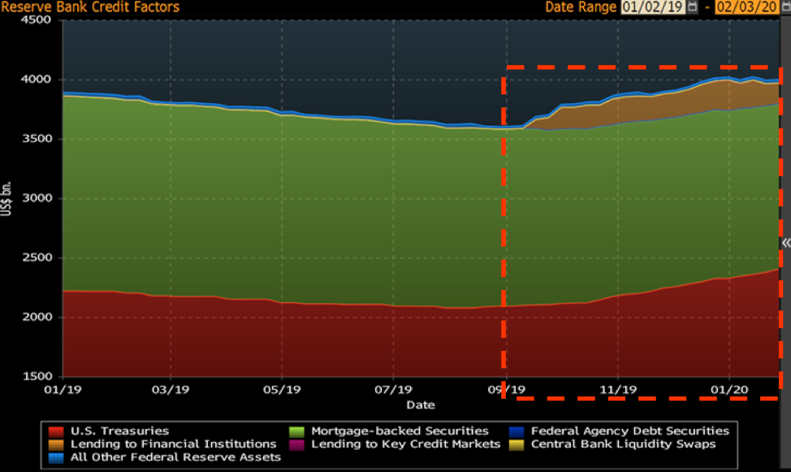Screen dimensions: 791x472
Task: Expand the collapsed side panel arrow
Action: pyautogui.click(x=785, y=243)
